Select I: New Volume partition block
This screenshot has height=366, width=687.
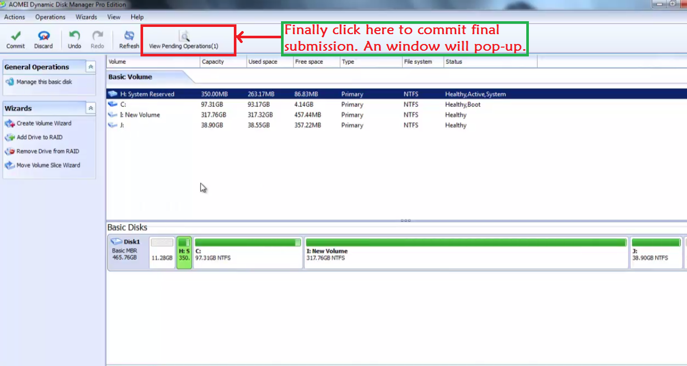[x=466, y=253]
